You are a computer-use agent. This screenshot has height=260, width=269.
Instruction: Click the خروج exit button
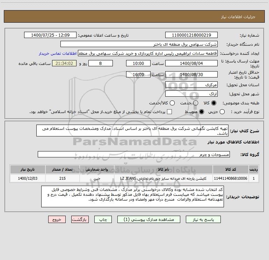[x=57, y=220]
